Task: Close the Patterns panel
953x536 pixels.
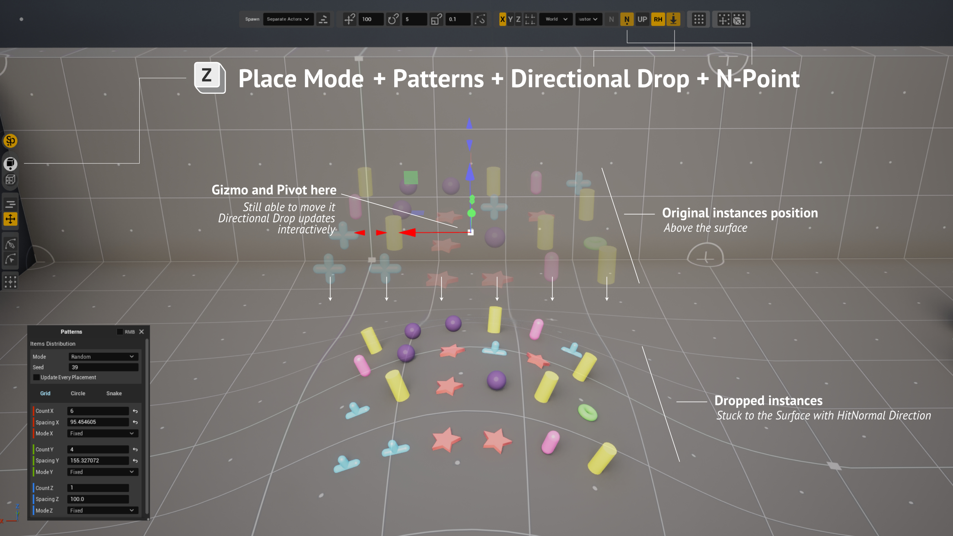Action: pos(141,332)
